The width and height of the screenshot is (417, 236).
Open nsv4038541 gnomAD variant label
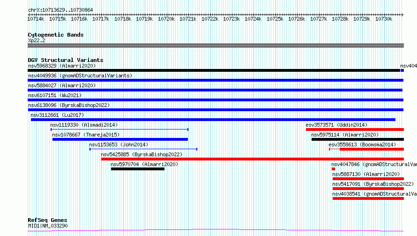coord(374,194)
